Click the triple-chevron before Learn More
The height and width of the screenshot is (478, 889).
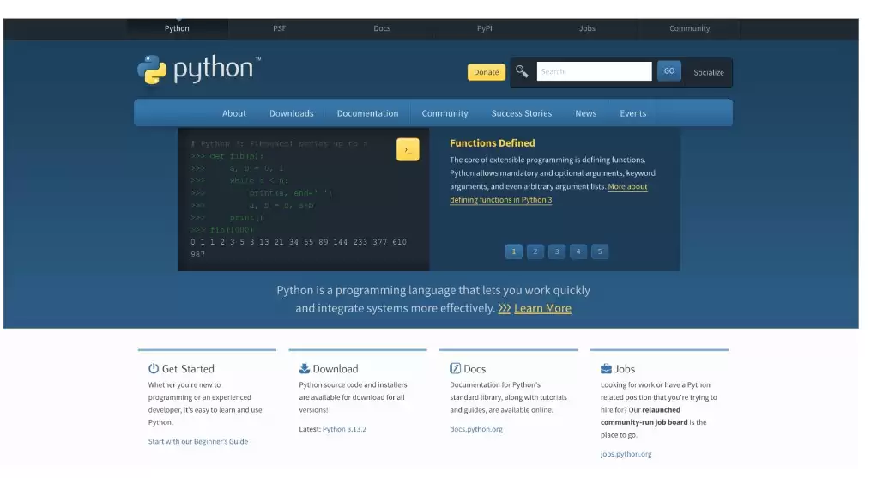504,308
